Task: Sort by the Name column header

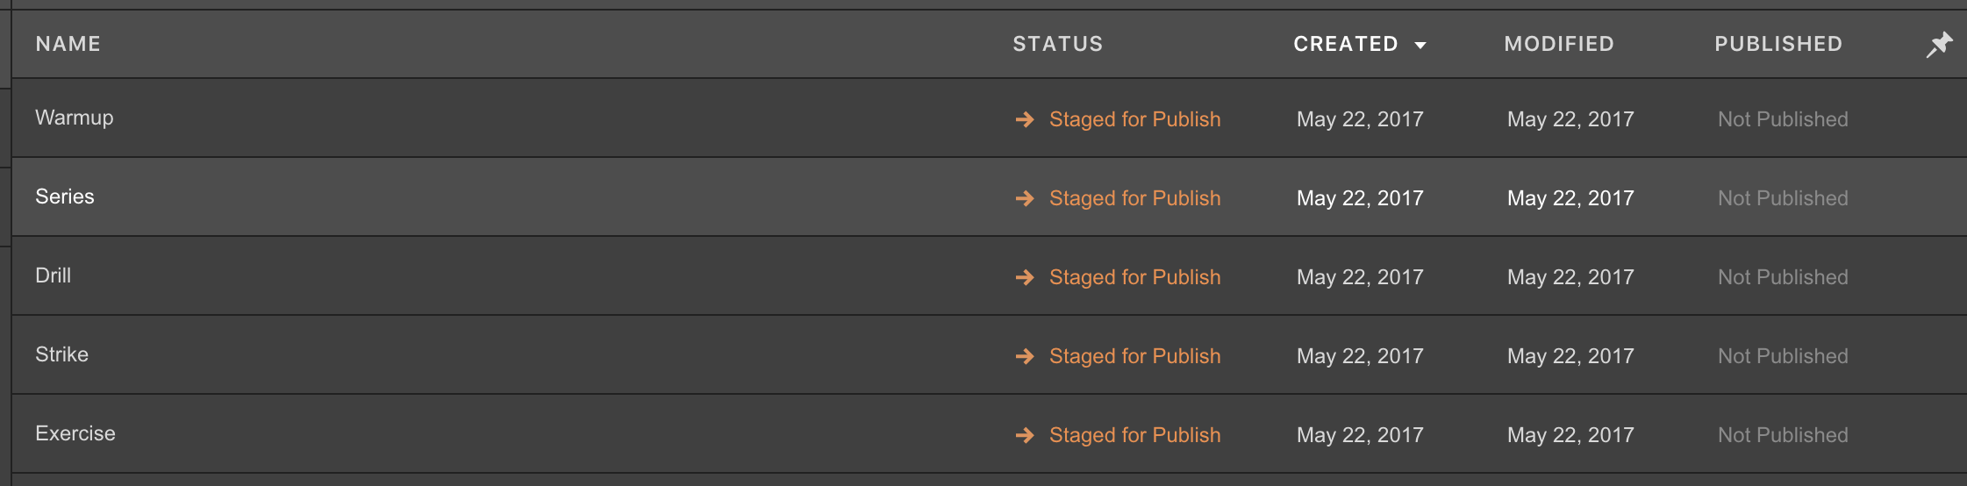Action: click(x=68, y=44)
